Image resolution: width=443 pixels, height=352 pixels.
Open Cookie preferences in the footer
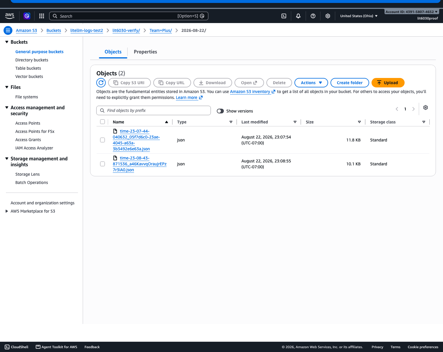[x=423, y=347]
